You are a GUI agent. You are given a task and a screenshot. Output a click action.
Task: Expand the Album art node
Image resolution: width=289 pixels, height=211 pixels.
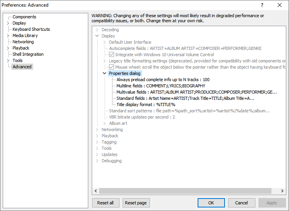pyautogui.click(x=104, y=123)
